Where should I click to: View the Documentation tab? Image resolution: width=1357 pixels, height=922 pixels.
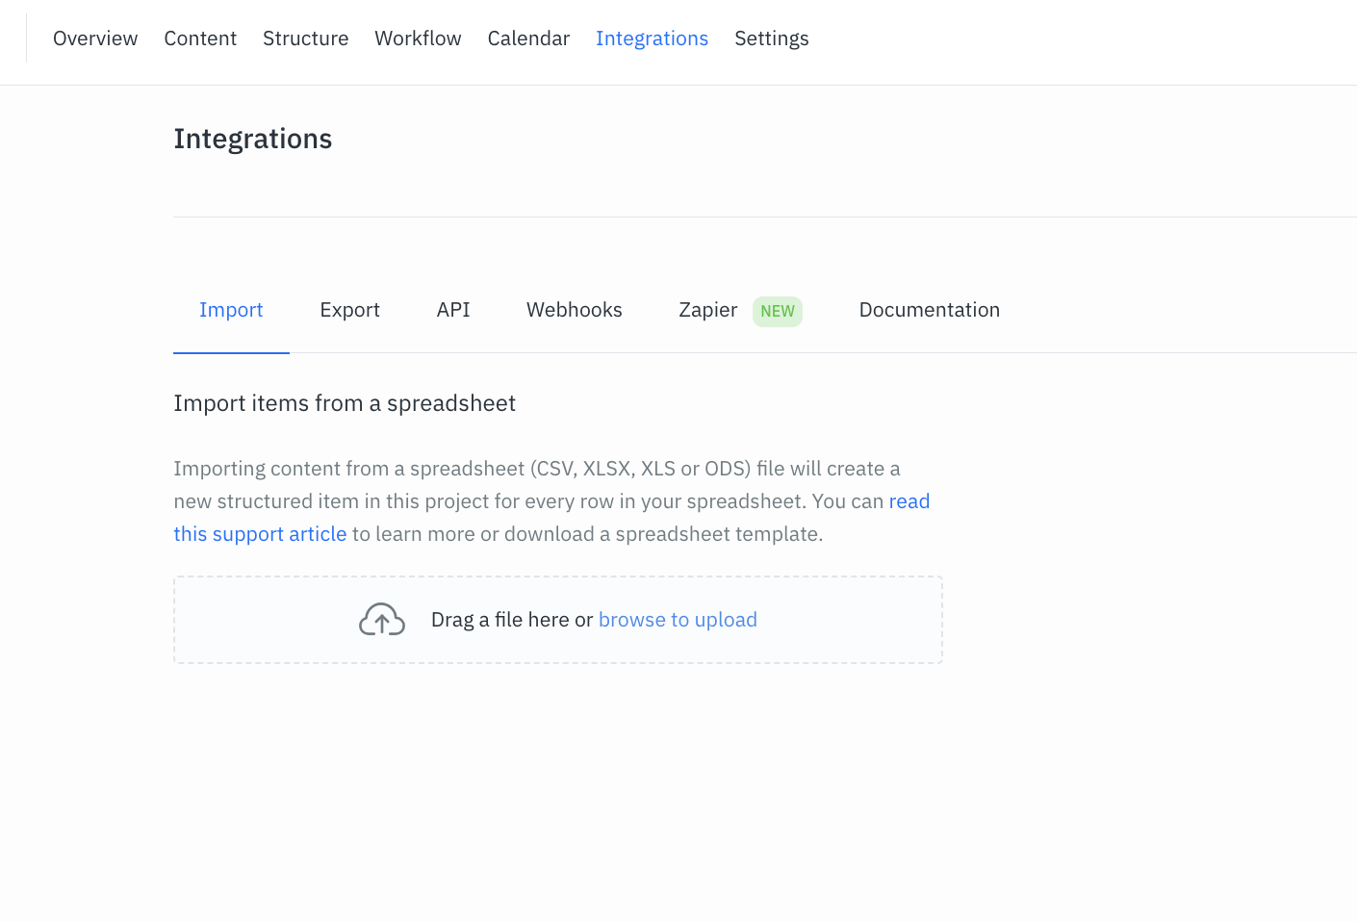pyautogui.click(x=929, y=310)
